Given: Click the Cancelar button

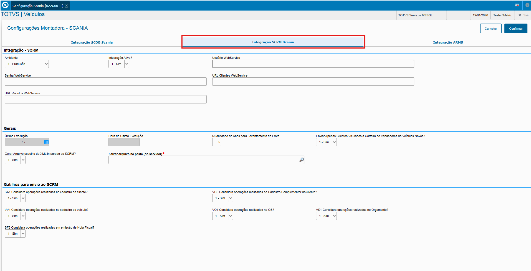Looking at the screenshot, I should click(x=490, y=29).
